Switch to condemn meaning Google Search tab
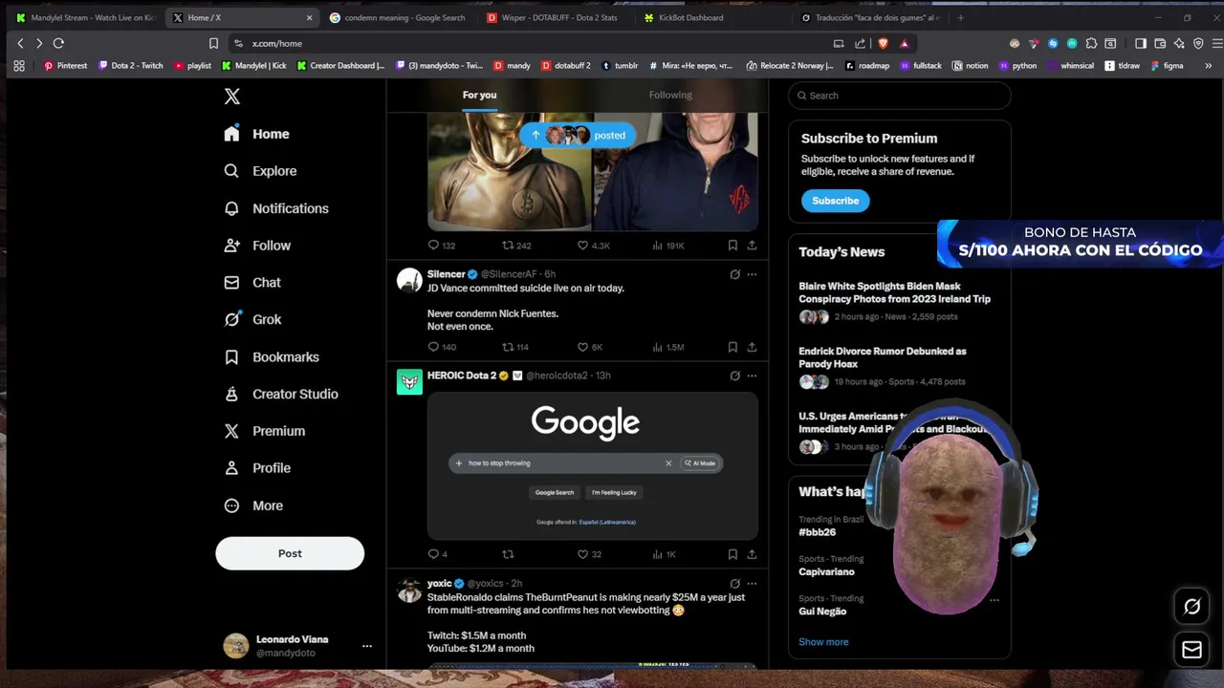The image size is (1224, 688). [399, 17]
